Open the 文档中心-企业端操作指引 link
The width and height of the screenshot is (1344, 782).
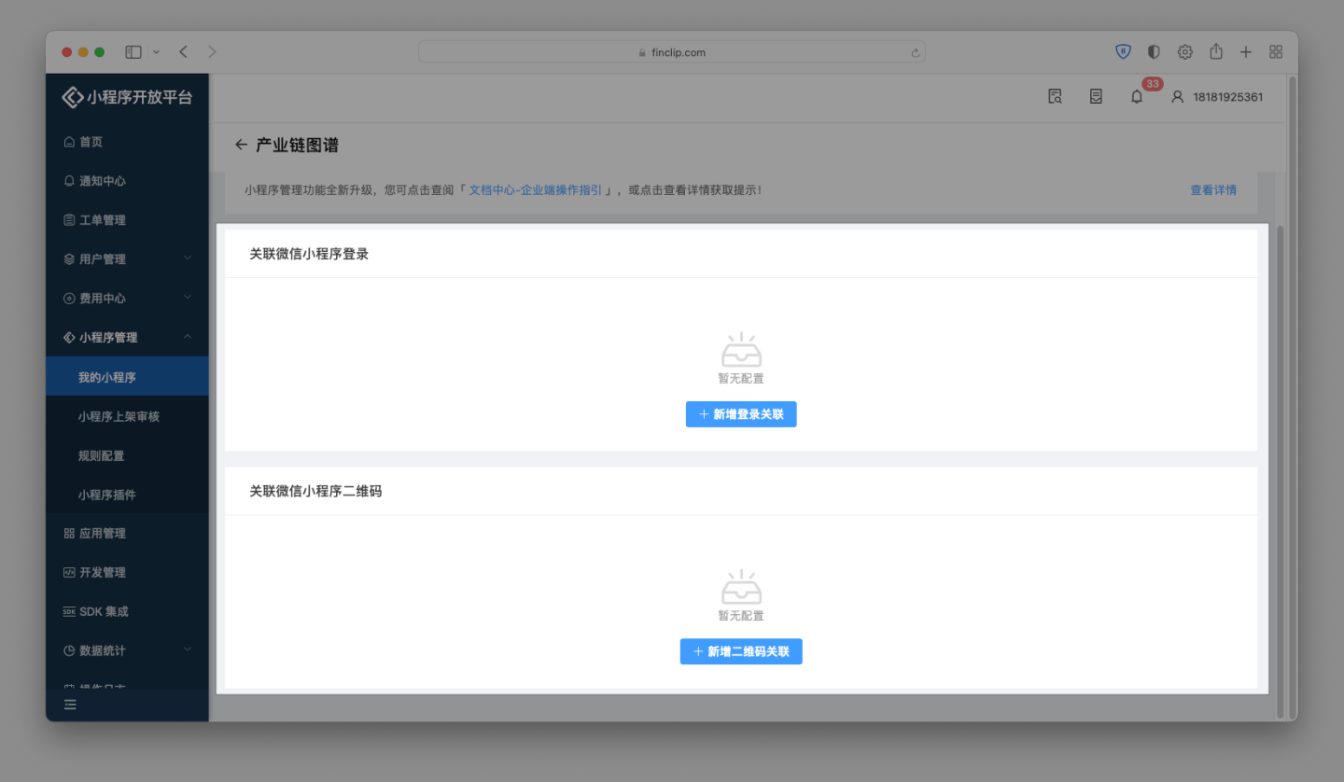click(x=538, y=189)
